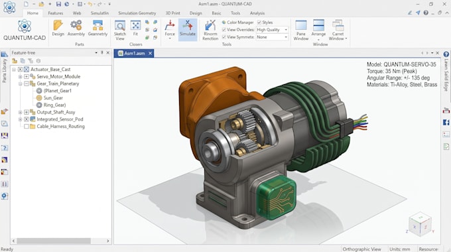Select the Design tool in ribbon

[58, 28]
